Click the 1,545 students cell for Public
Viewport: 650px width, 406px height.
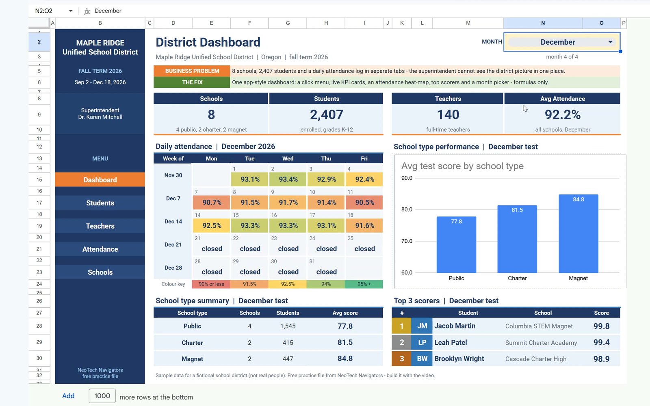(x=288, y=326)
